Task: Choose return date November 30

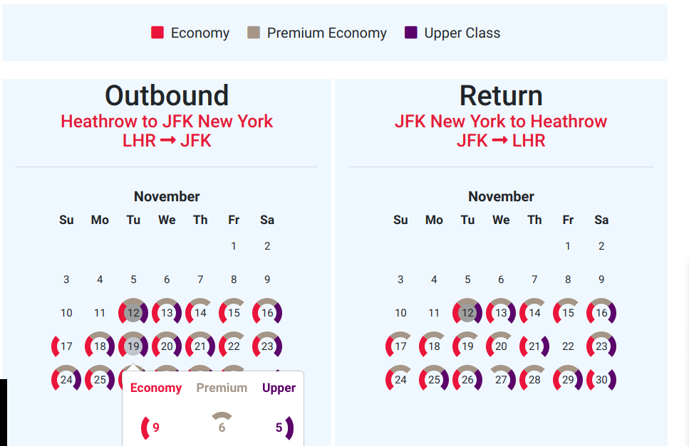Action: point(601,380)
